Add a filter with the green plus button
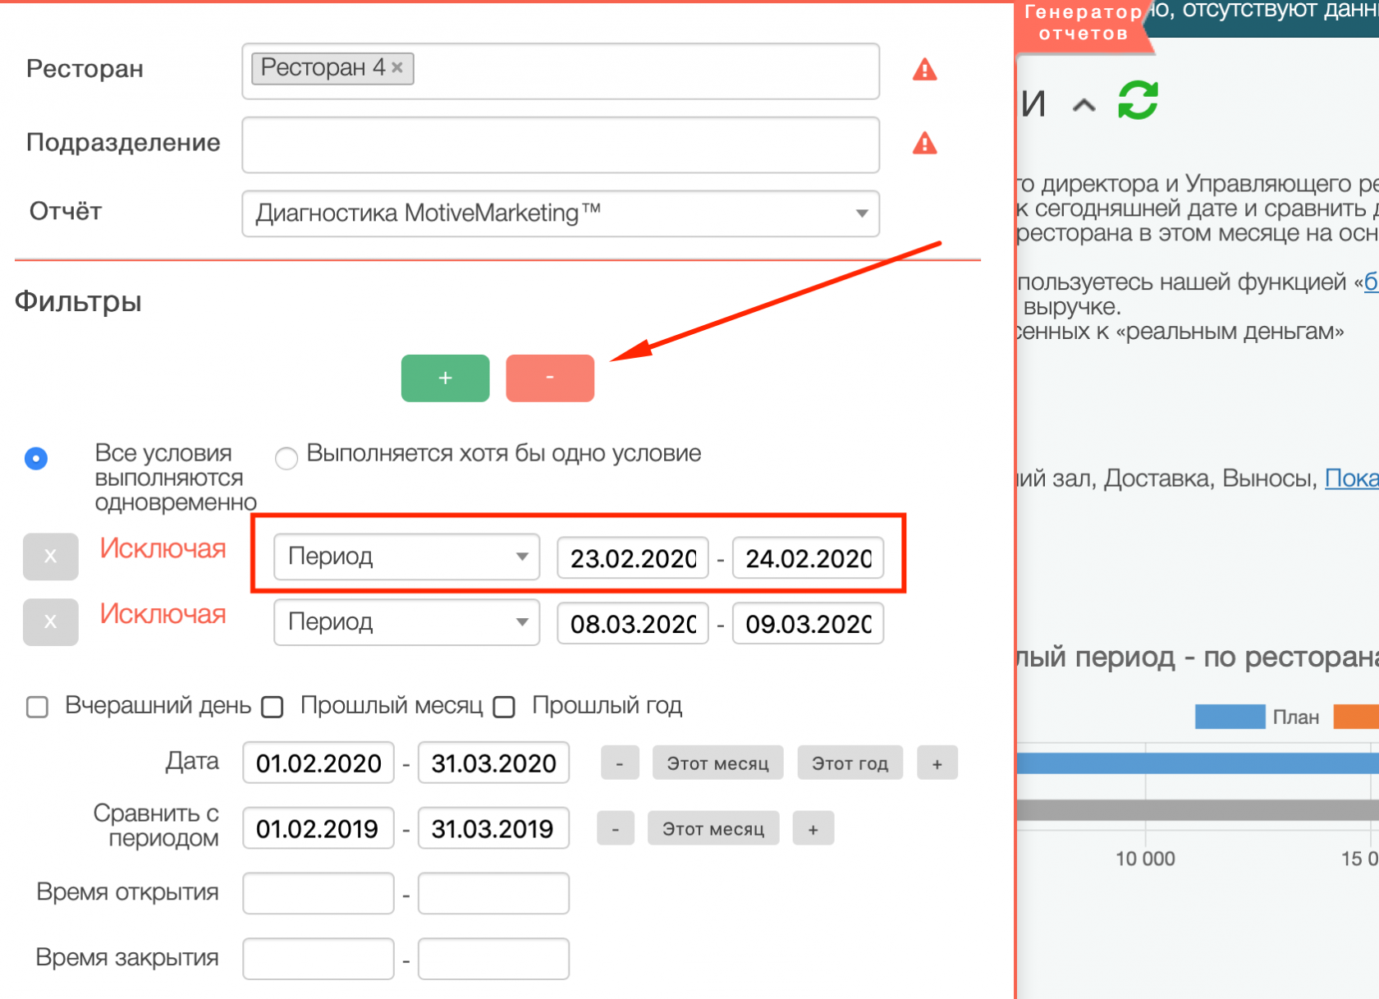This screenshot has width=1379, height=999. coord(445,378)
